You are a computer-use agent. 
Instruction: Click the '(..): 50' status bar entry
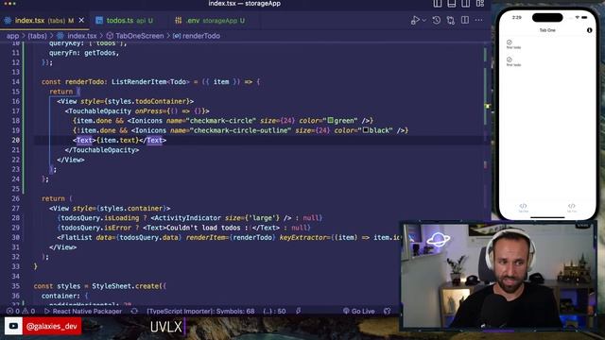point(274,311)
